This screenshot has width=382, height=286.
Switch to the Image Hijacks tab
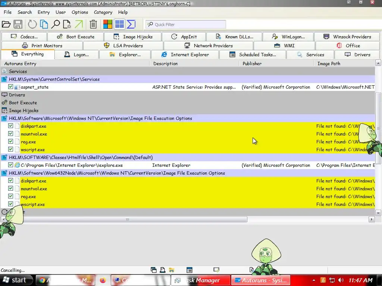click(133, 37)
